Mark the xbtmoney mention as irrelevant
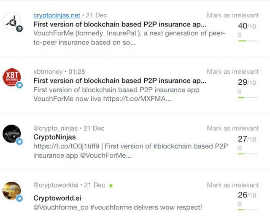This screenshot has height=223, width=270. coord(233,72)
